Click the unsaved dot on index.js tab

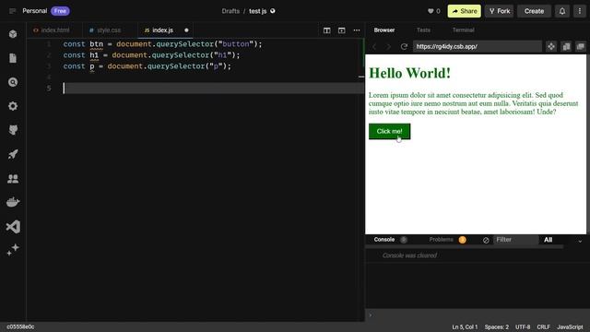coord(186,30)
